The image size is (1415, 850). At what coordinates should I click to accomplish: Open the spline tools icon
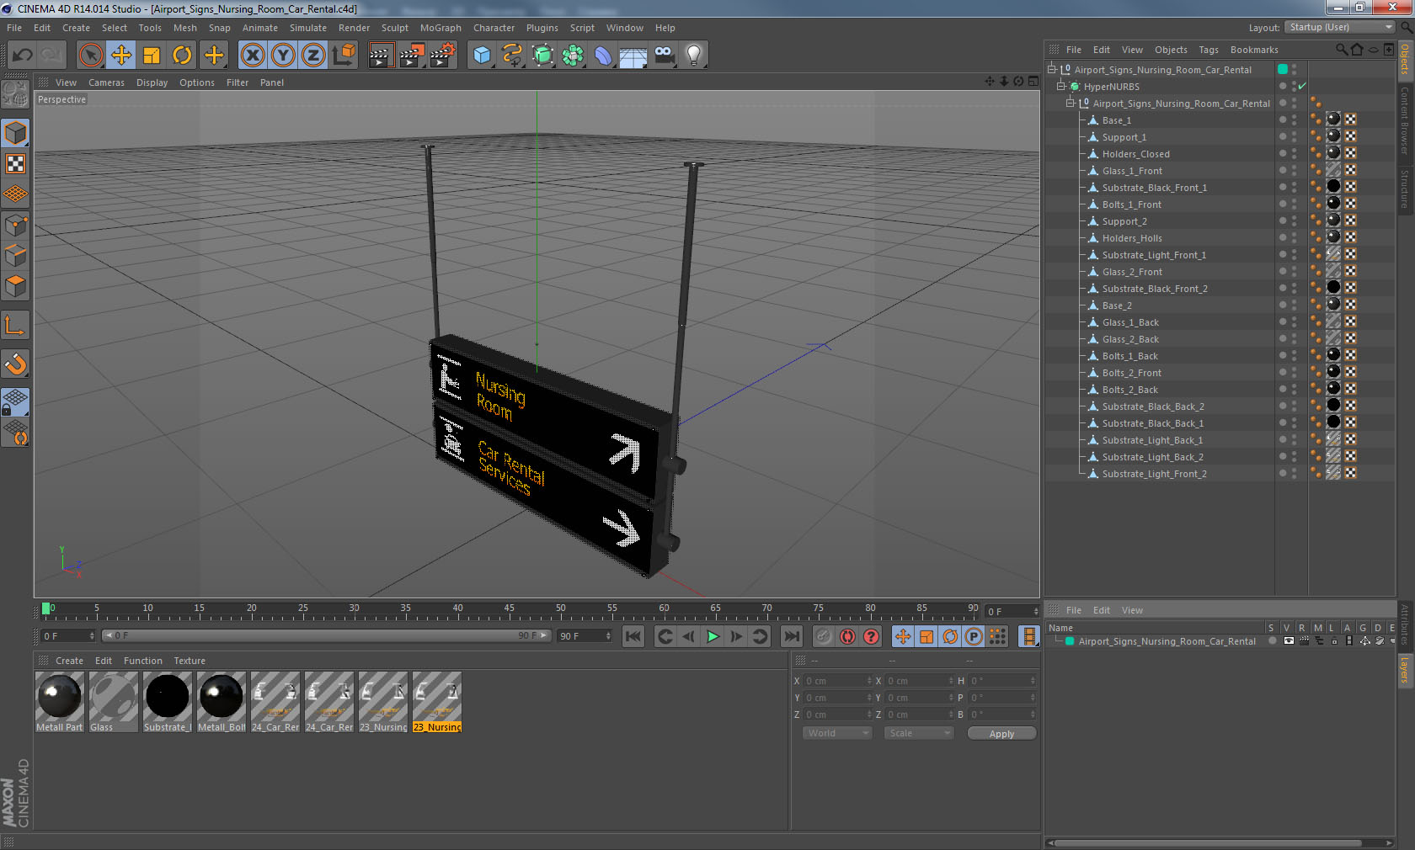(512, 56)
